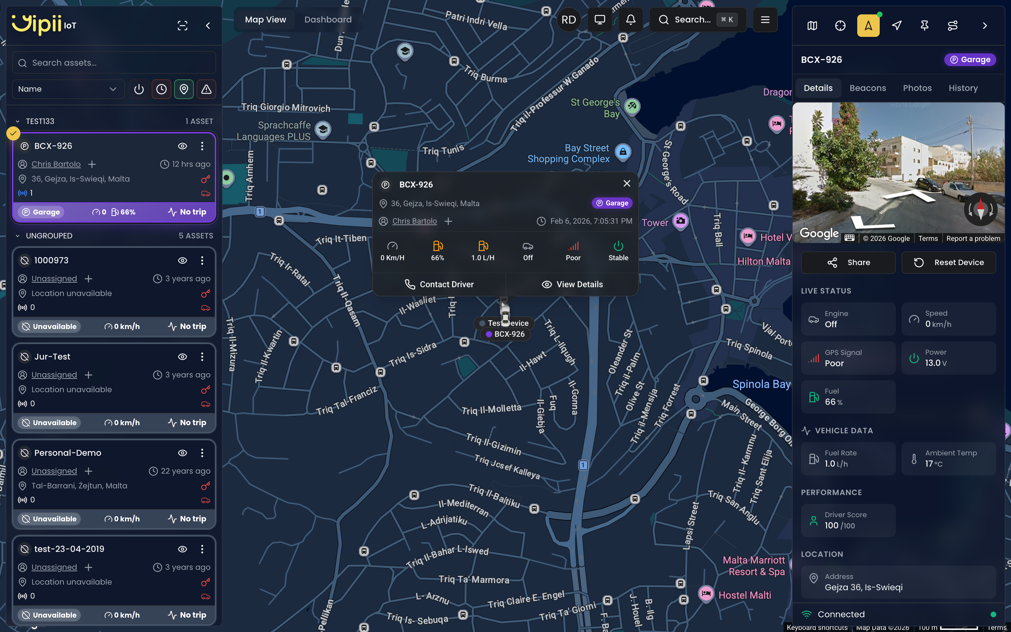The width and height of the screenshot is (1011, 632).
Task: Click the St George's Bay map marker
Action: (x=632, y=106)
